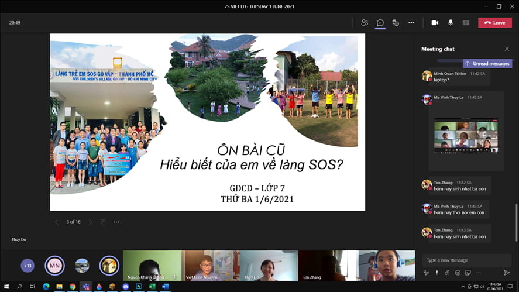The height and width of the screenshot is (292, 519).
Task: Mute or unmute the microphone
Action: pyautogui.click(x=451, y=22)
